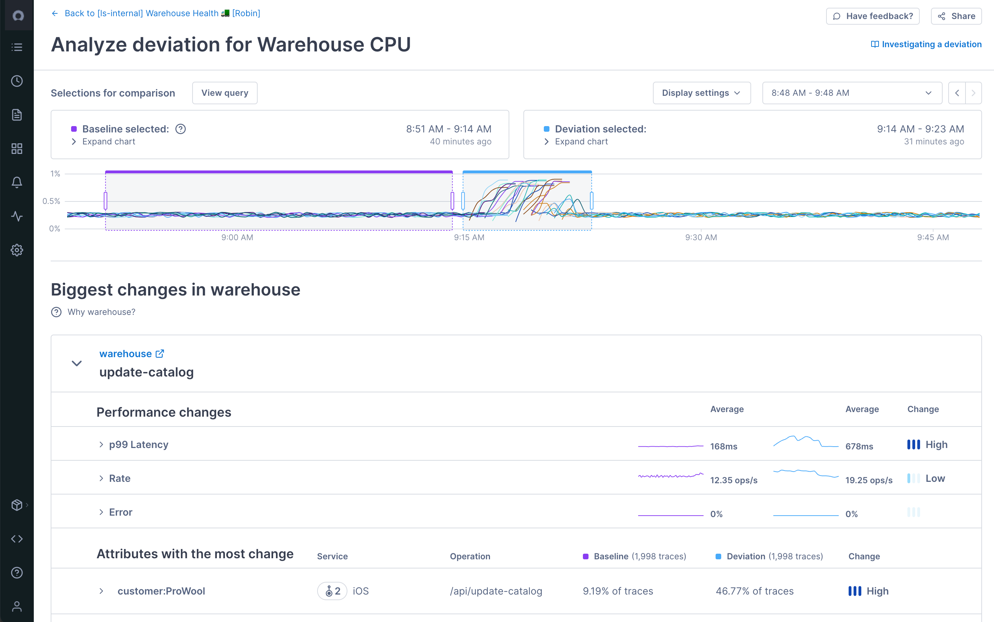994x622 pixels.
Task: Click the right handle of the baseline selection
Action: coord(452,201)
